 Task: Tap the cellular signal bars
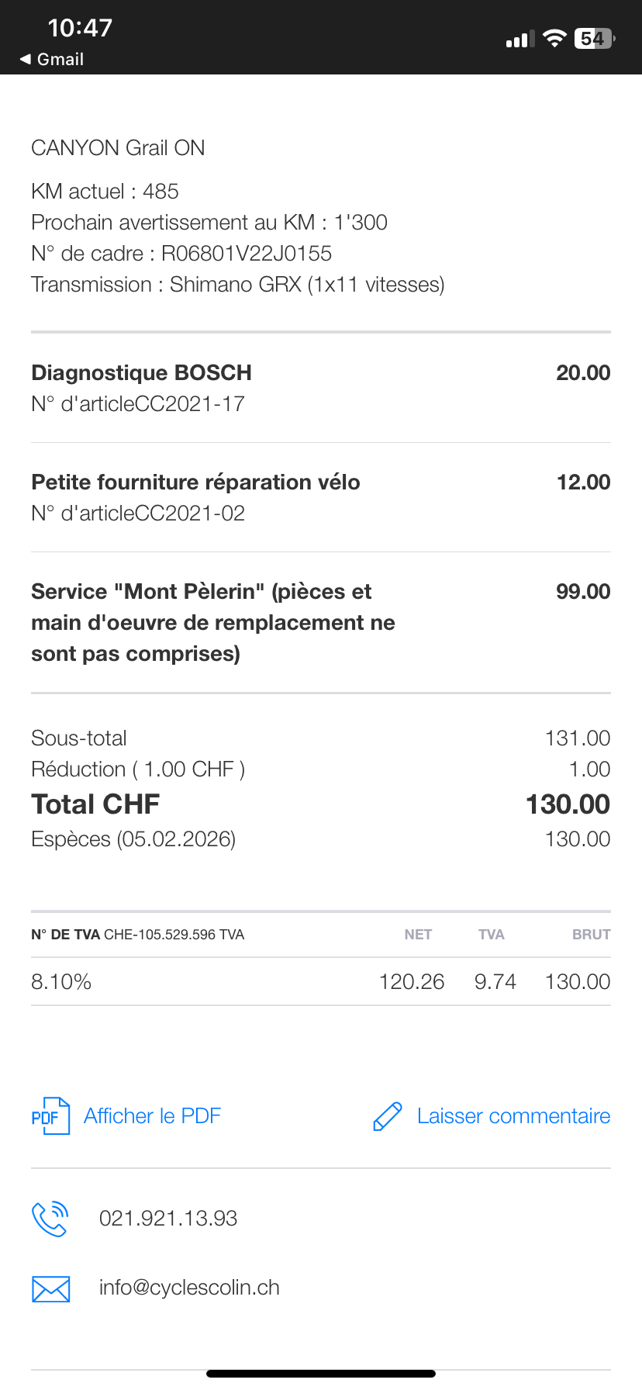point(520,39)
